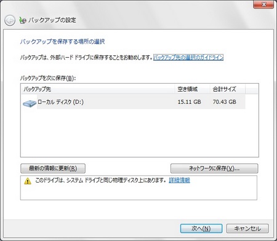Click the backup setup wizard icon

click(23, 20)
